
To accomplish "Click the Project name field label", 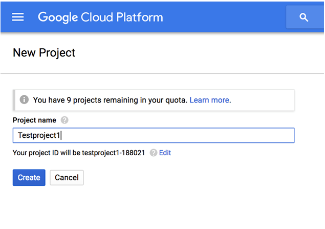I will coord(35,120).
